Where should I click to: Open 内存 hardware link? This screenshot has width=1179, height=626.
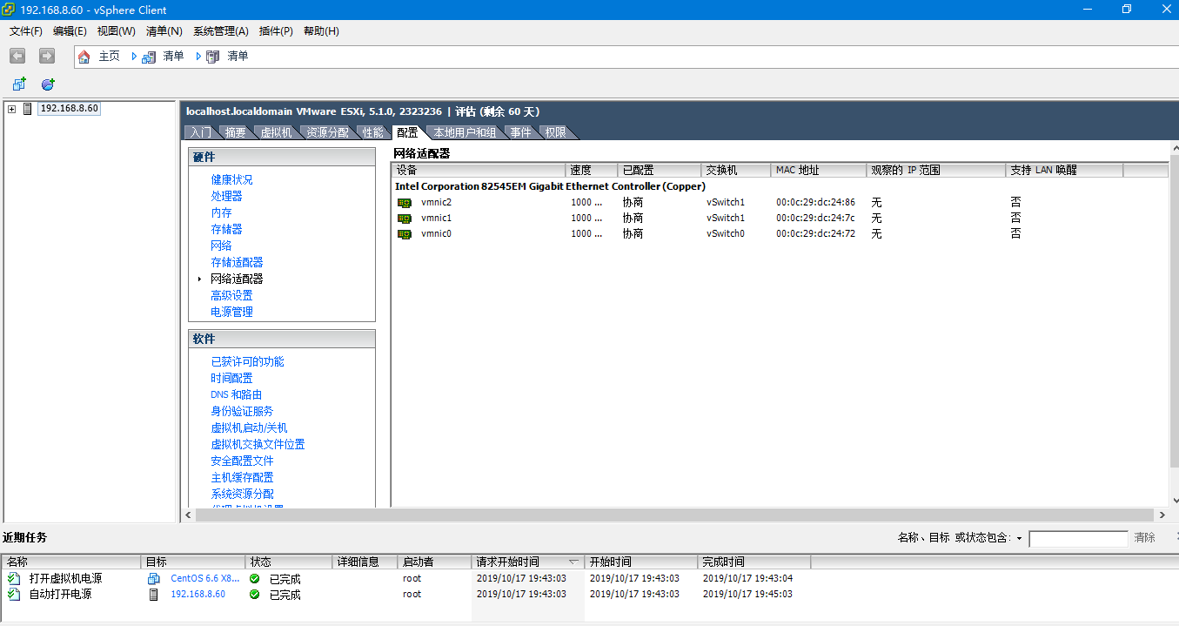[221, 212]
